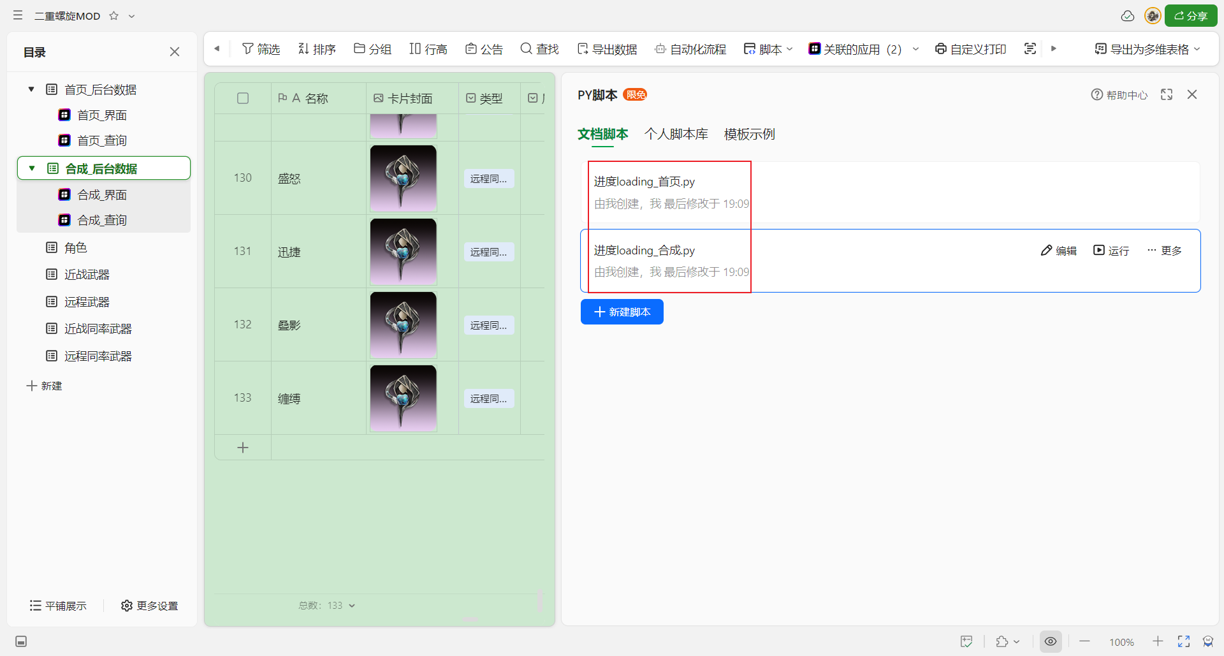This screenshot has width=1224, height=656.
Task: Click the 新建脚本 button
Action: coord(622,312)
